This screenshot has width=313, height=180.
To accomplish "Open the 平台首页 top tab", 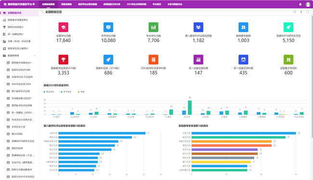I will click(156, 4).
